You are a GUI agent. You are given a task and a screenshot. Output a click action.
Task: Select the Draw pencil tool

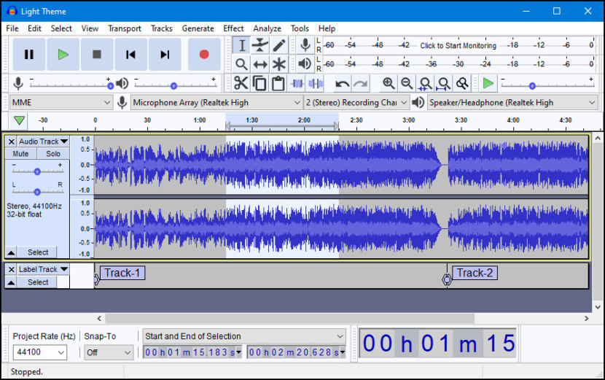point(279,45)
